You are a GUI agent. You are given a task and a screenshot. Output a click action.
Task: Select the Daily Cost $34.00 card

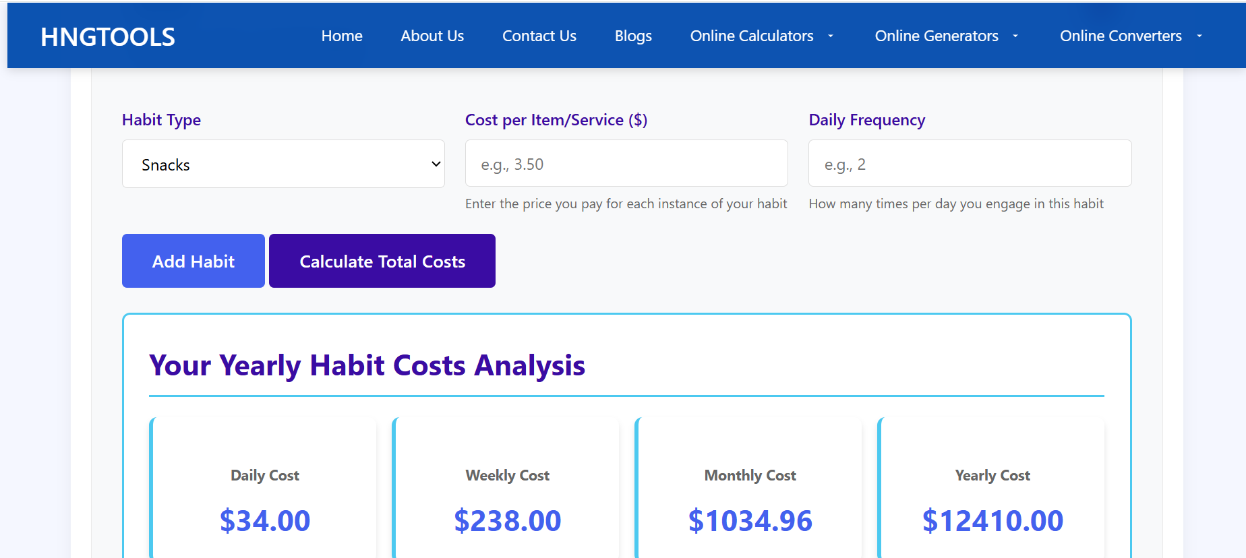pos(264,499)
